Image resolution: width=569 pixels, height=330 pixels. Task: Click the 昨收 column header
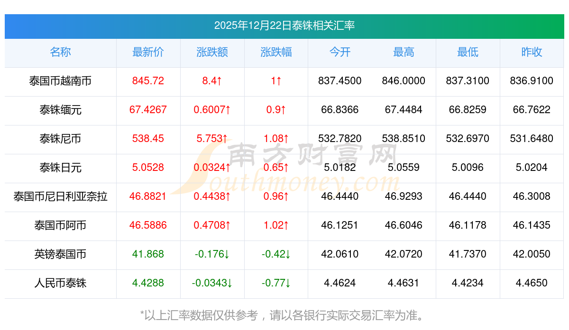(532, 53)
